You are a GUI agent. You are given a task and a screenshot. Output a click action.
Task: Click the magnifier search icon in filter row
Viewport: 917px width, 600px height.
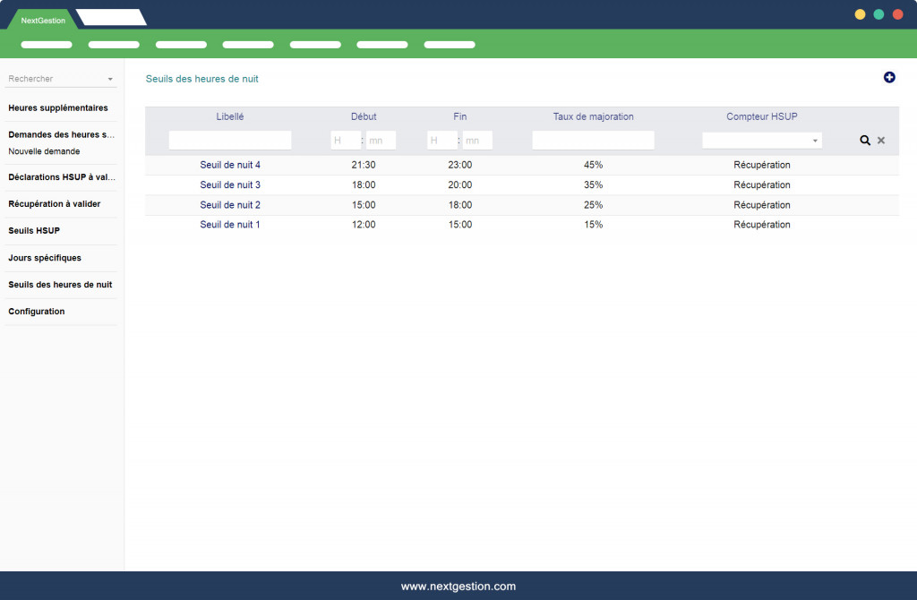click(865, 141)
